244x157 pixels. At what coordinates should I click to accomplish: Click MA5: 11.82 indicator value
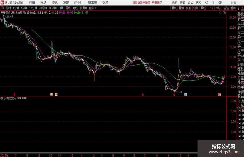click(x=37, y=13)
